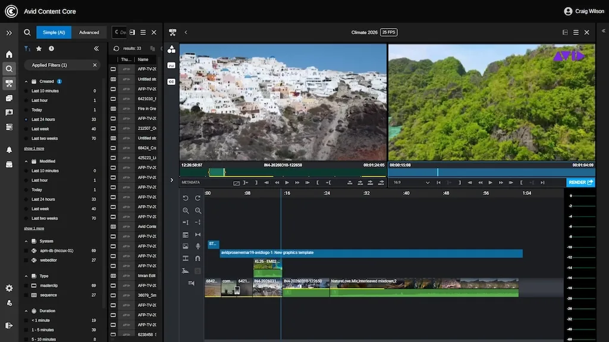Select the Simple (AI) search tab
The image size is (609, 342).
click(54, 33)
